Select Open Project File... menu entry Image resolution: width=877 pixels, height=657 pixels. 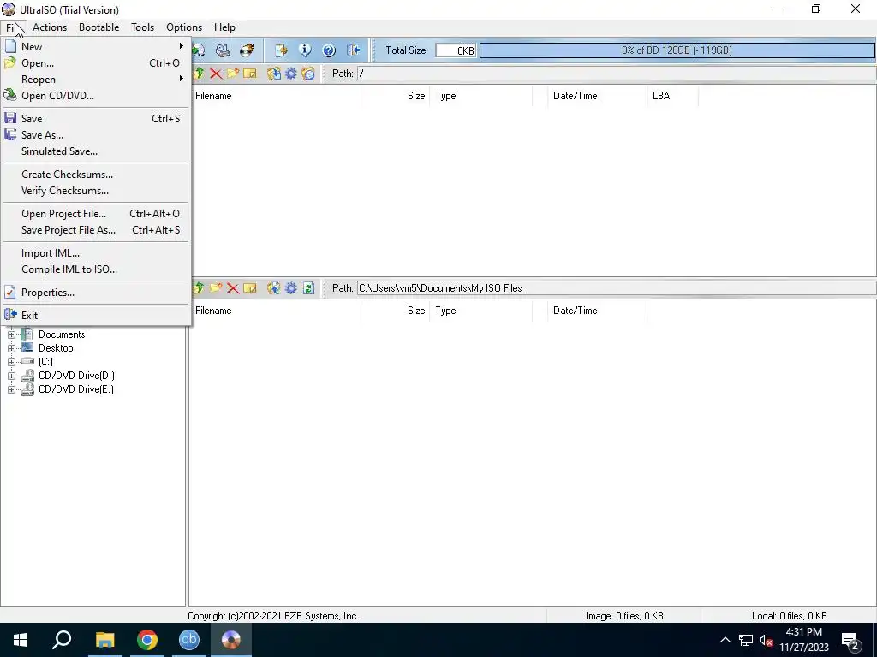[x=96, y=213]
